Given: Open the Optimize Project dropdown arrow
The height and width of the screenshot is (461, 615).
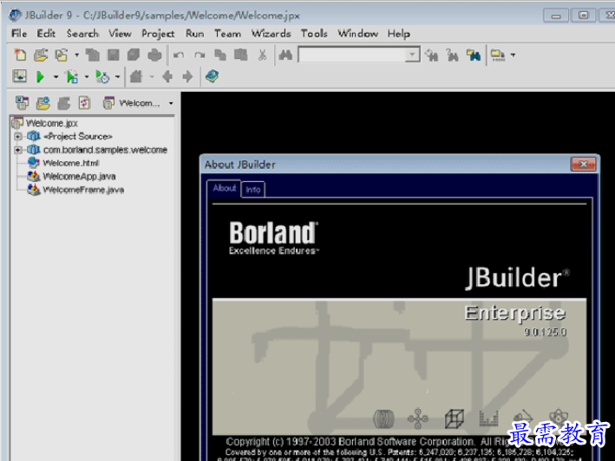Looking at the screenshot, I should point(117,77).
